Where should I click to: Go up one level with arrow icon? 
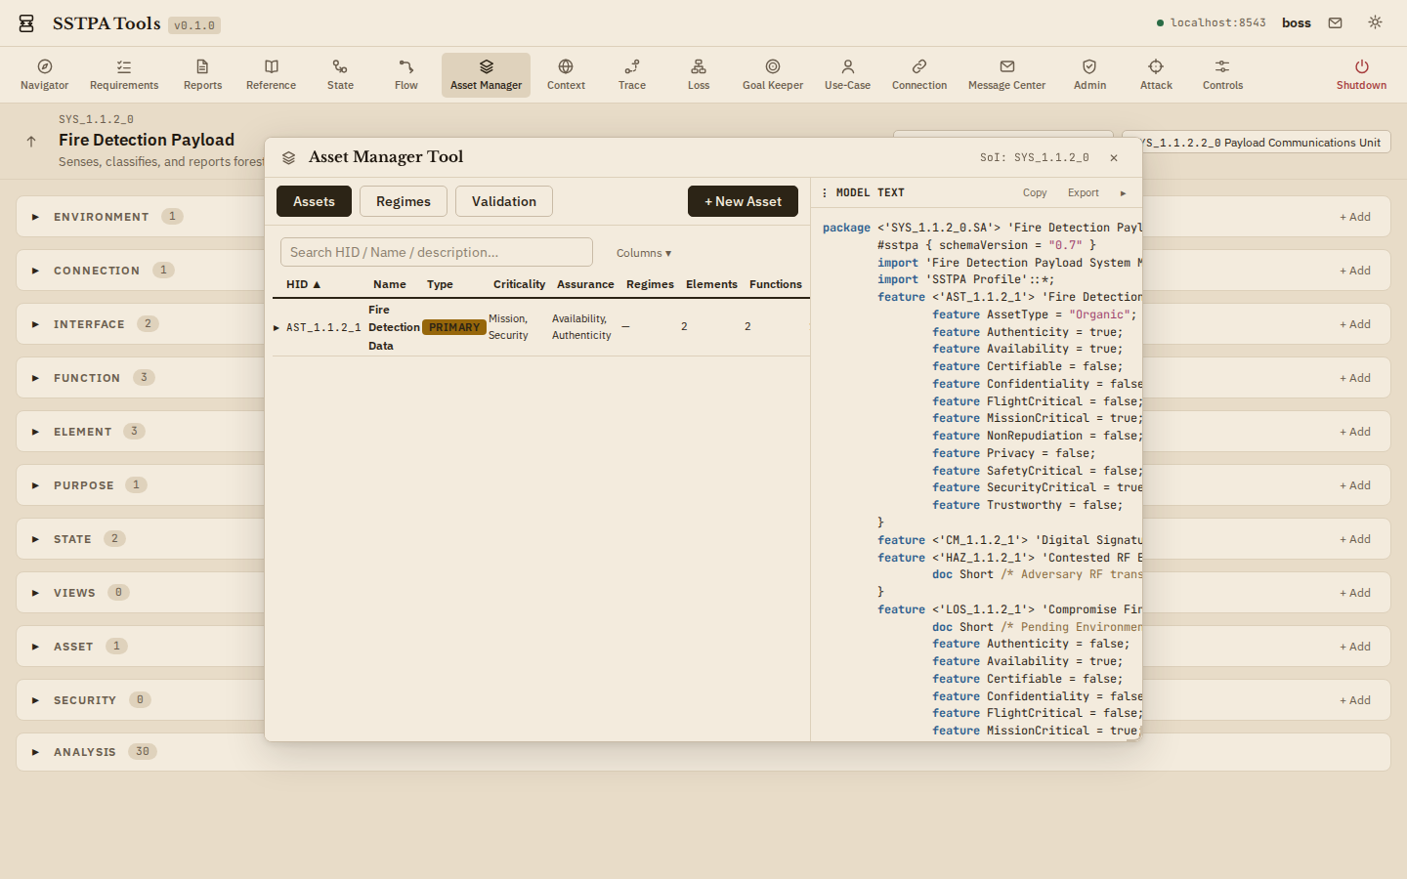[31, 142]
